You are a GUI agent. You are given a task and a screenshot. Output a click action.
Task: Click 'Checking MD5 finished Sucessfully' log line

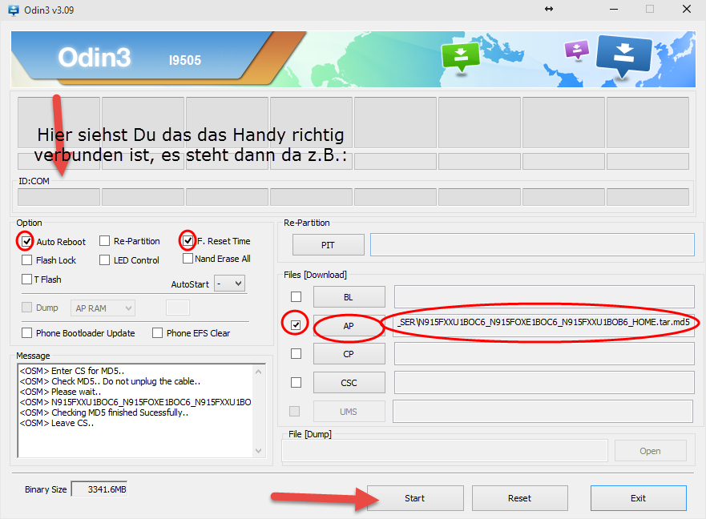(104, 412)
